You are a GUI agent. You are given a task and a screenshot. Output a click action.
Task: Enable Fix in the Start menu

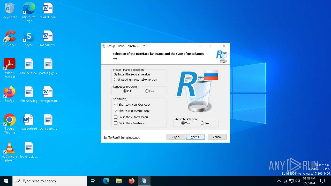coord(131,117)
